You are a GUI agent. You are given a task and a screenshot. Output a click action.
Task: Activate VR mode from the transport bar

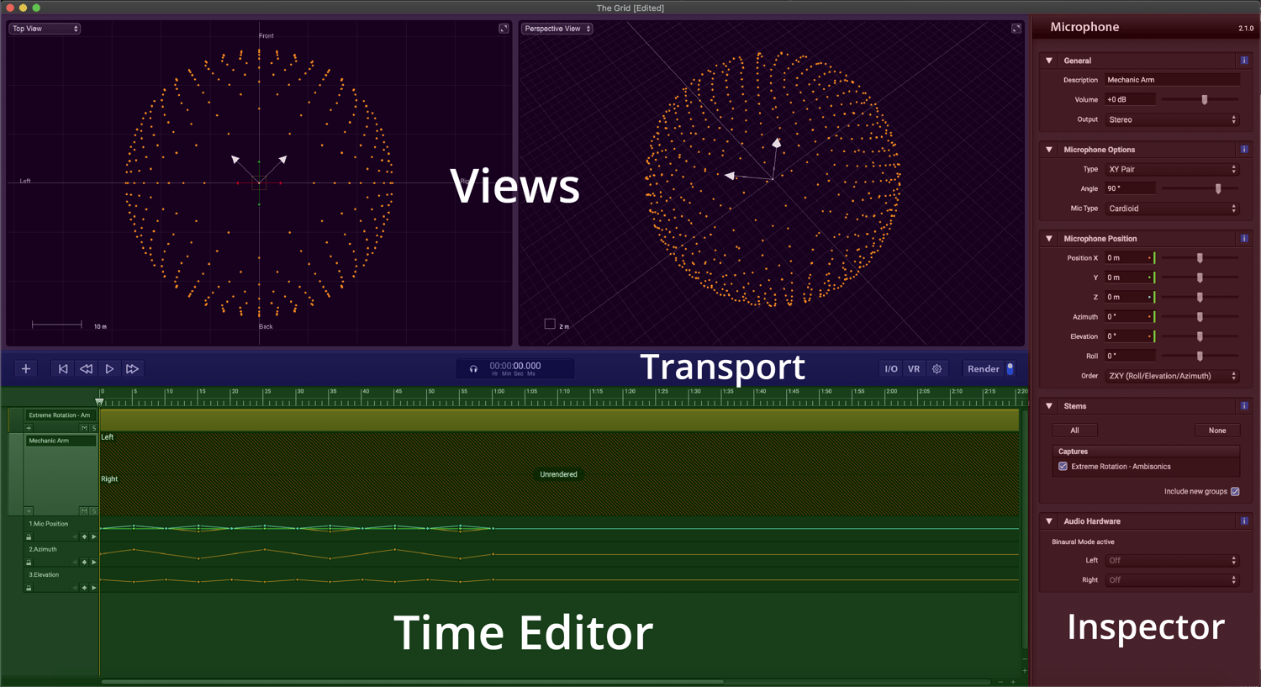[x=914, y=368]
